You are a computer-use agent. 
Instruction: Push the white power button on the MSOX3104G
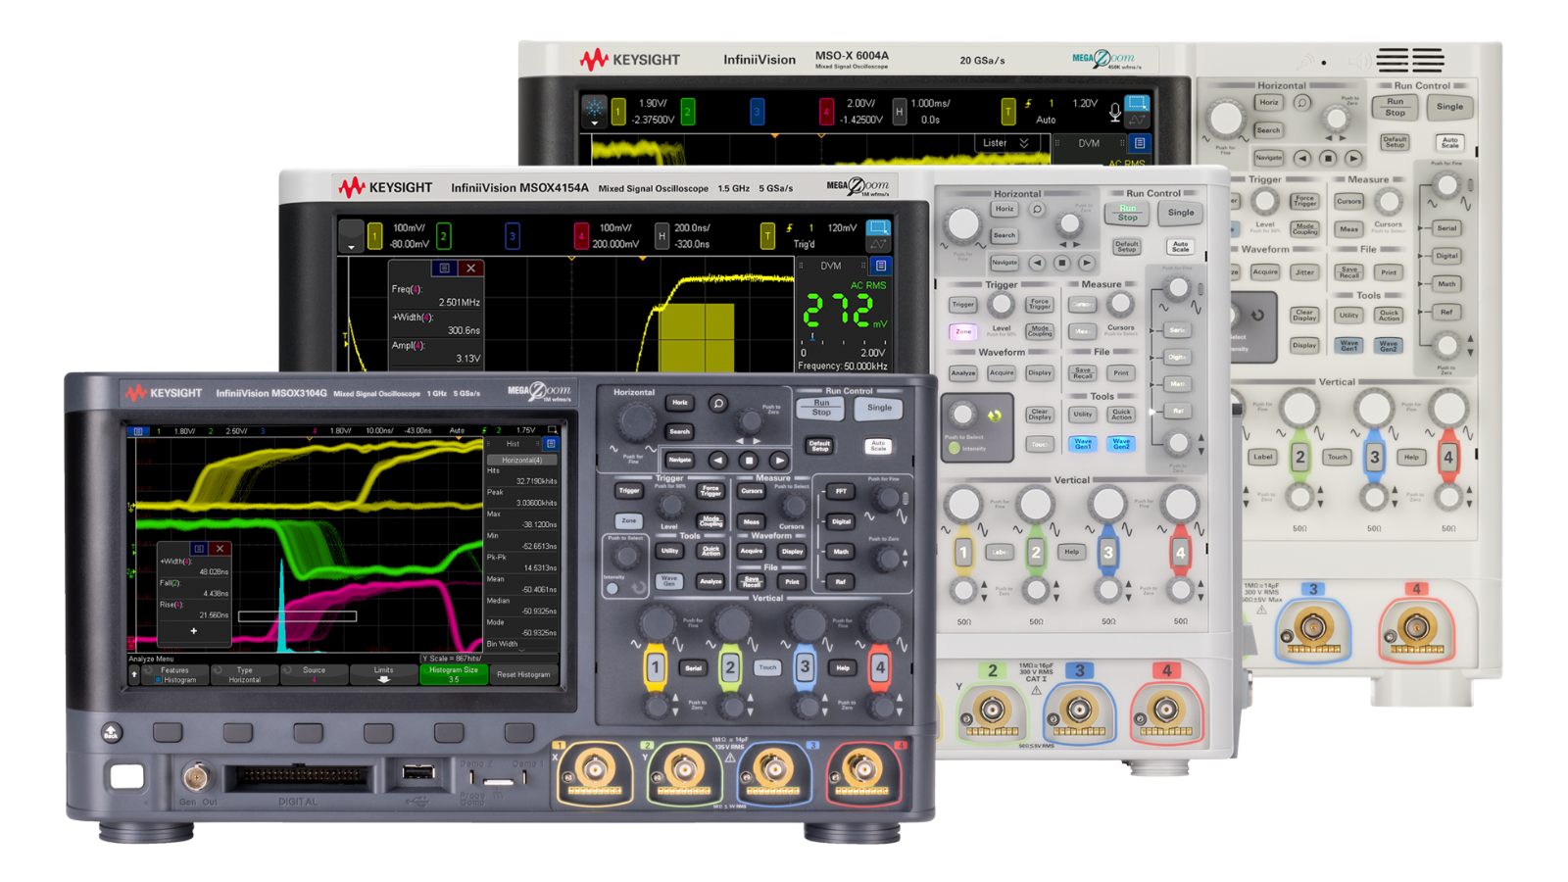pyautogui.click(x=126, y=777)
